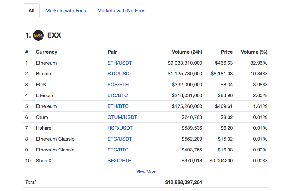Open the ETC/BTC pair link
Screen dimensions: 306x191
[118, 150]
